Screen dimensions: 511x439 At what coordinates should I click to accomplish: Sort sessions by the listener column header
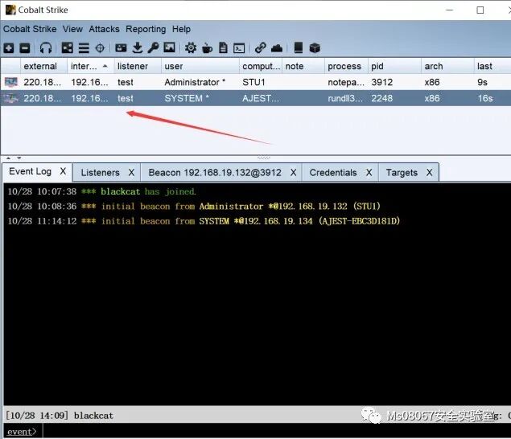[138, 66]
